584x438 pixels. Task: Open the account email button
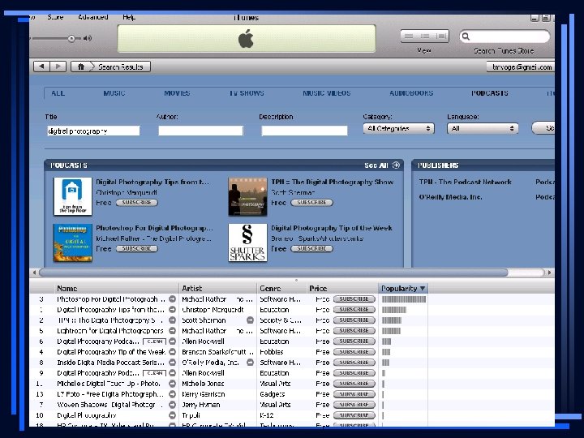tap(520, 67)
